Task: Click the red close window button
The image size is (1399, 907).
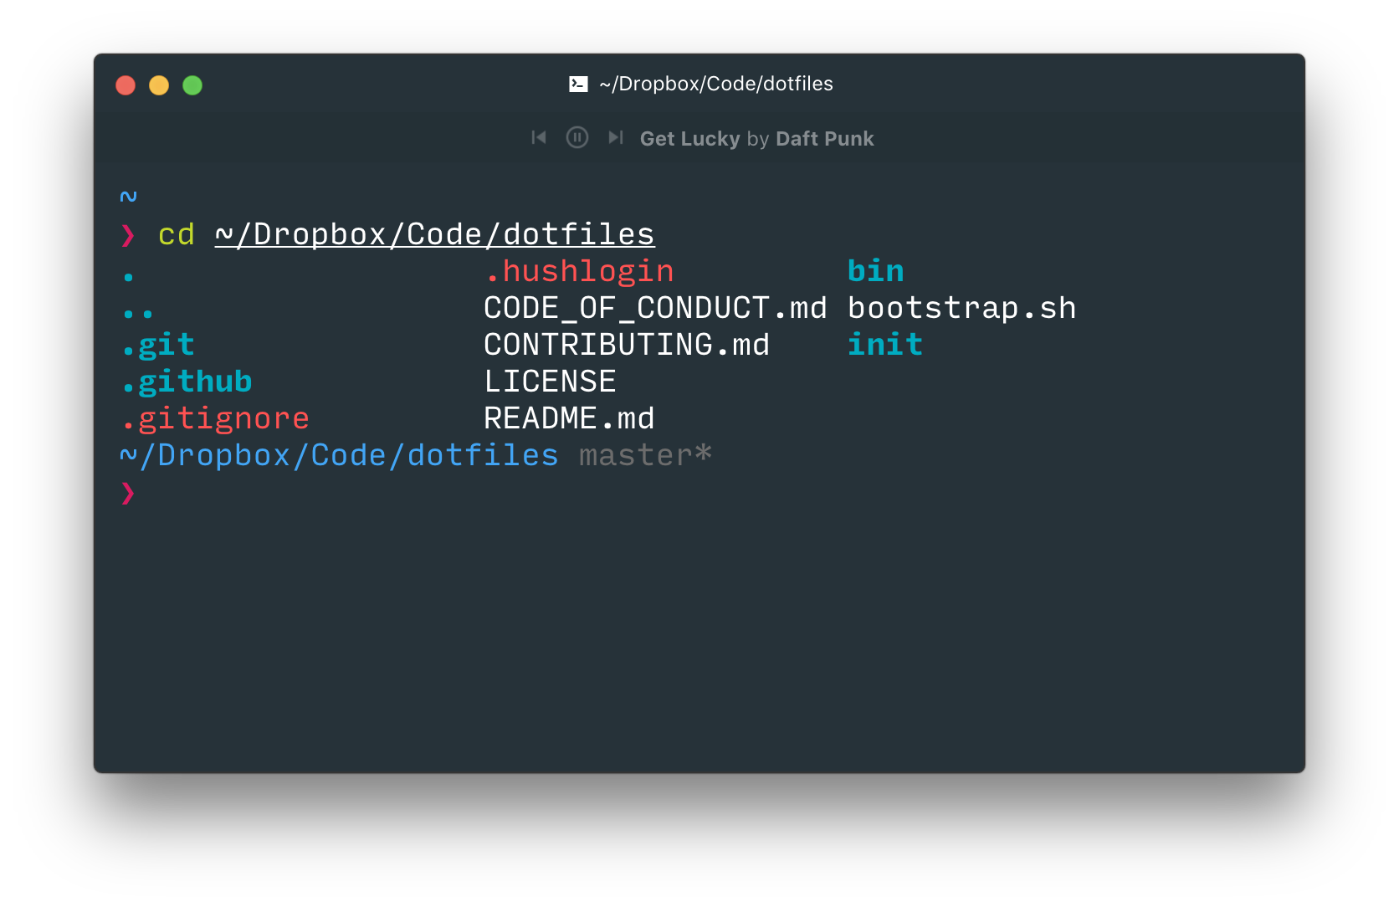Action: coord(126,85)
